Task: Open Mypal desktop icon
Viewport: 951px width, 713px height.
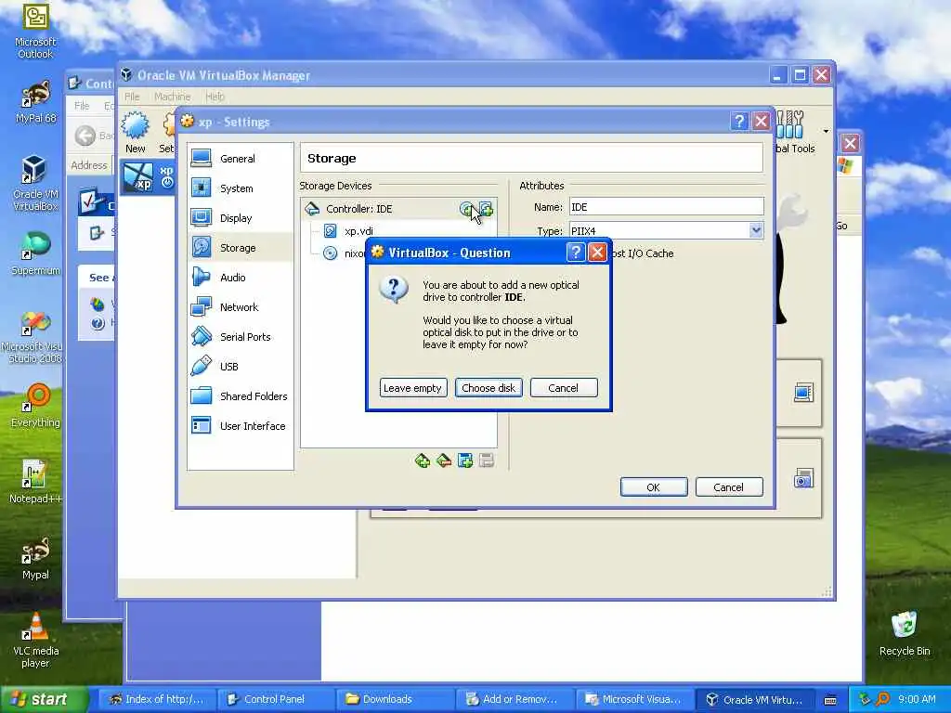Action: (35, 558)
